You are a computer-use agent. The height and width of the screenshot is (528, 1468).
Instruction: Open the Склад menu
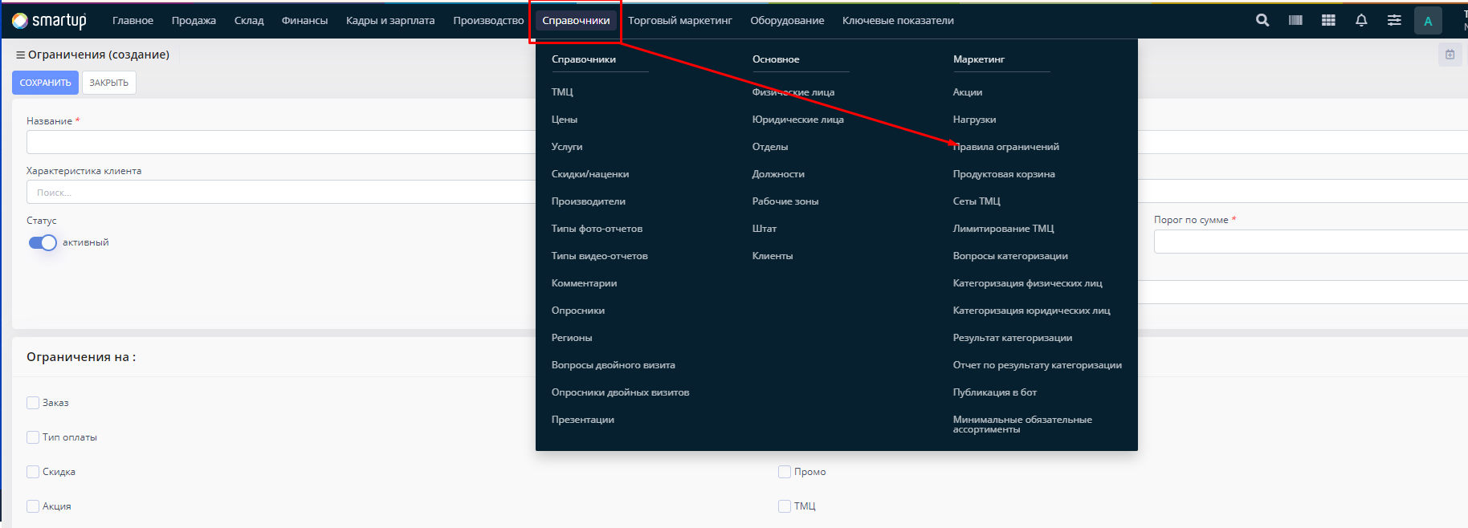coord(249,21)
